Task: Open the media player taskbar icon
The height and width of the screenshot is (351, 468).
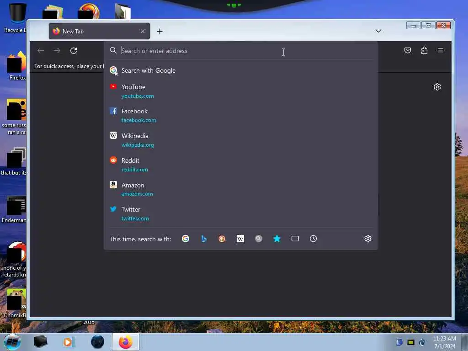Action: point(68,342)
